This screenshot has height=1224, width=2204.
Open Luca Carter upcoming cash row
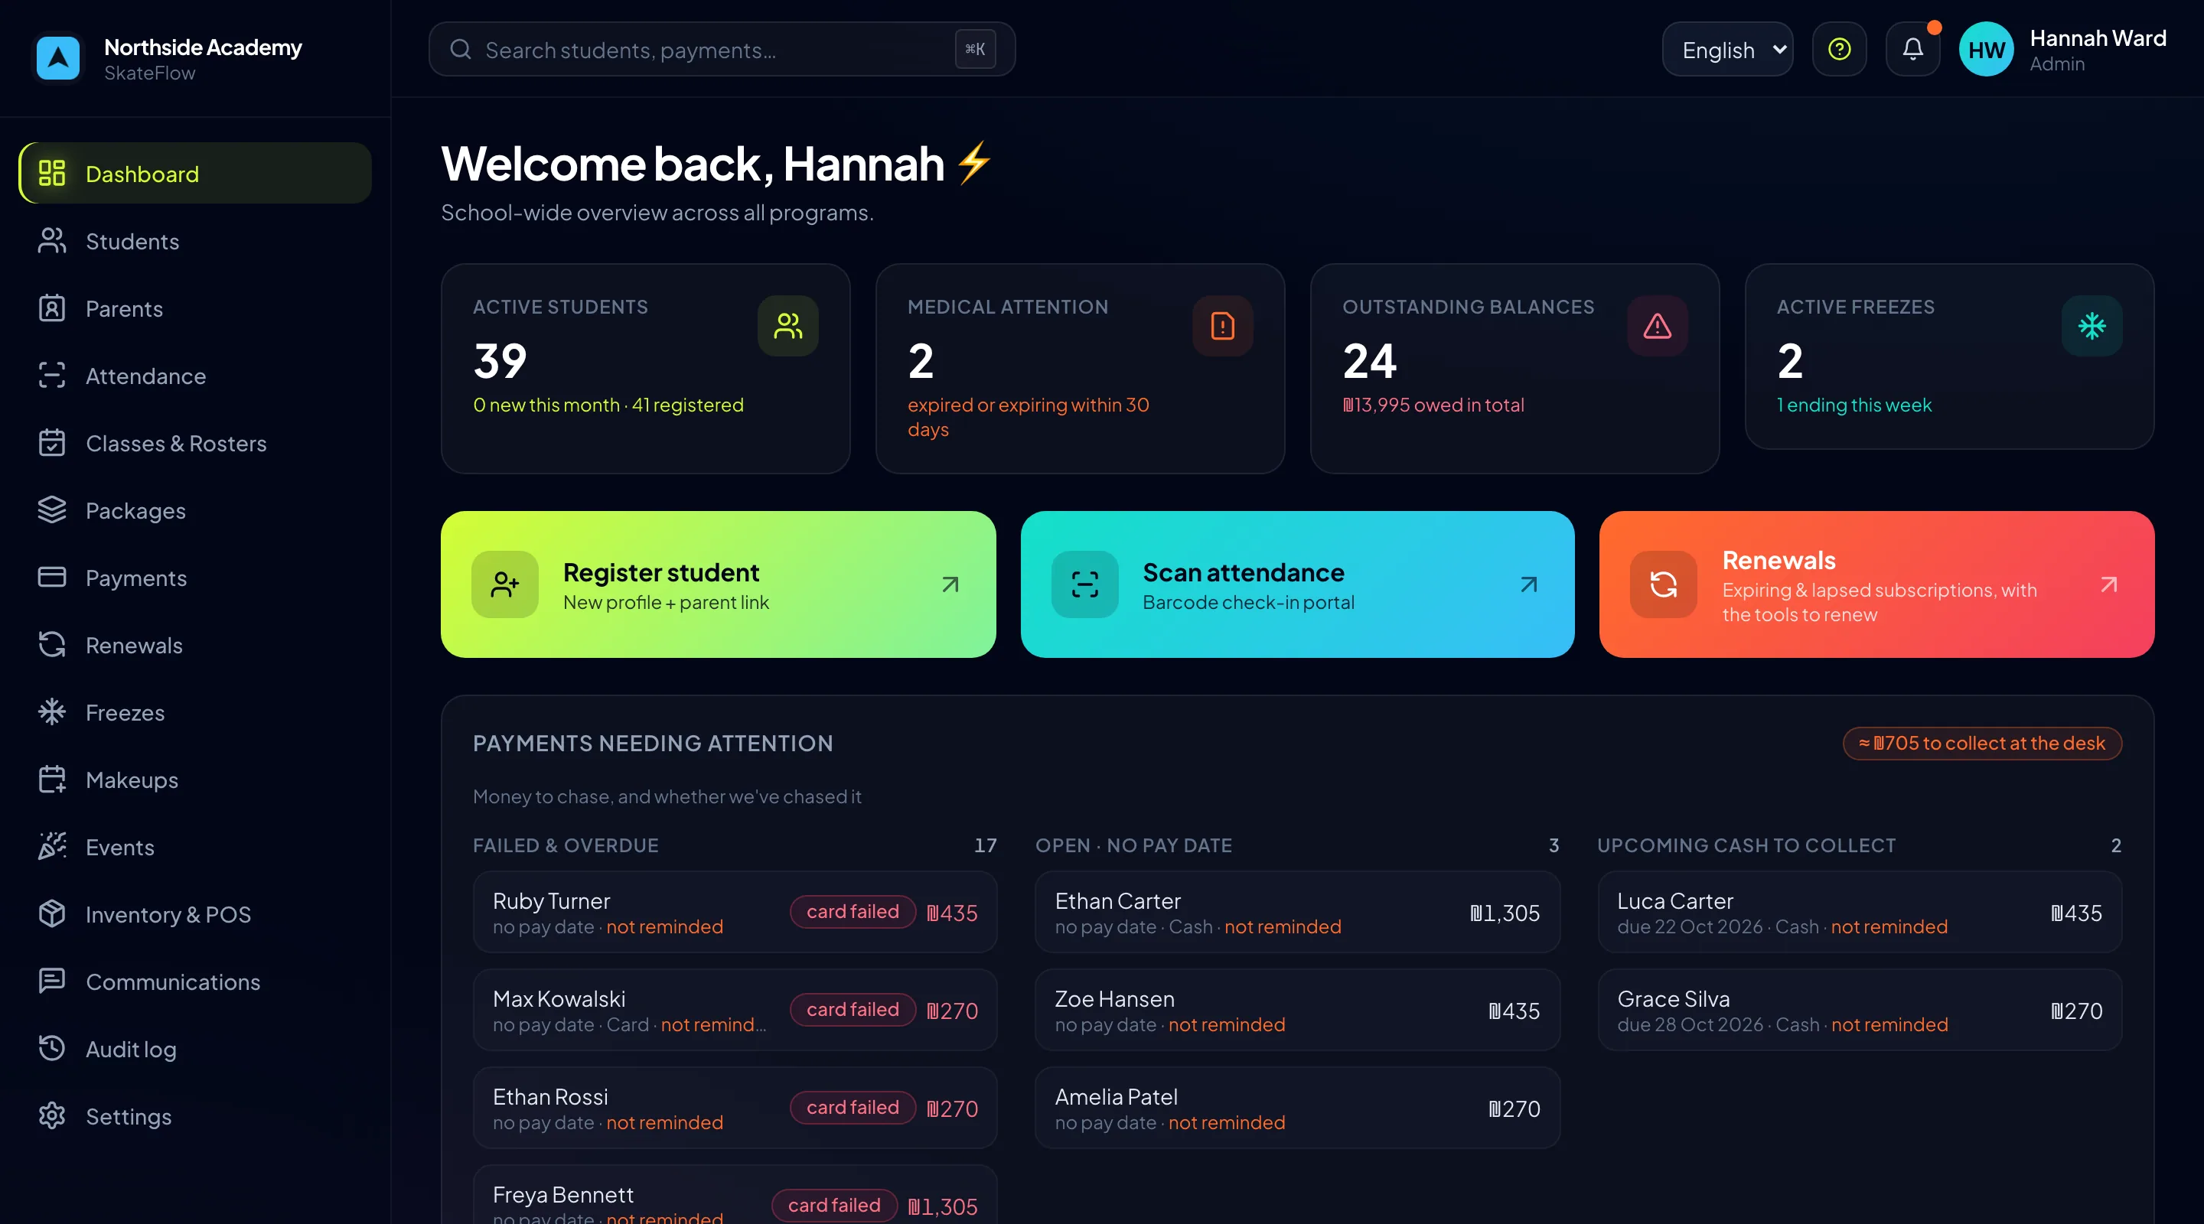1859,912
